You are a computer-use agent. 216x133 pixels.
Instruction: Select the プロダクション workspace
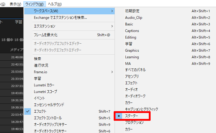coord(134,123)
